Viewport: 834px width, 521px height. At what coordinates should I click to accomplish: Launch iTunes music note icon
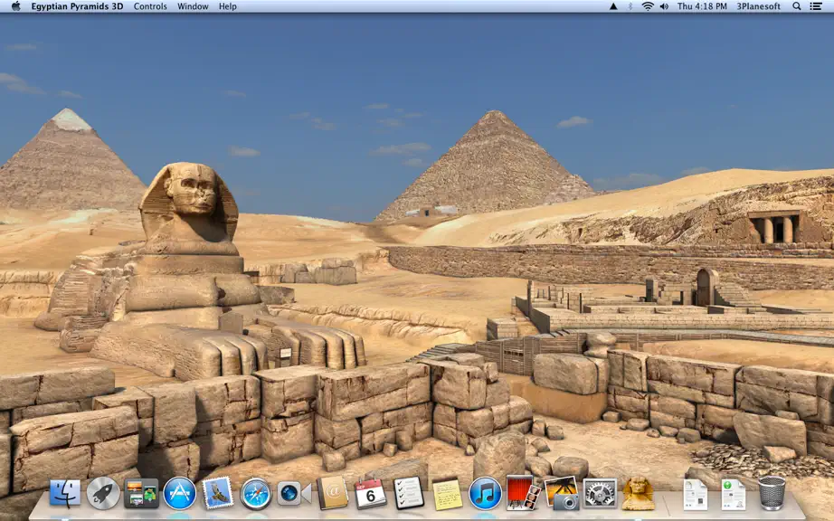tap(485, 493)
